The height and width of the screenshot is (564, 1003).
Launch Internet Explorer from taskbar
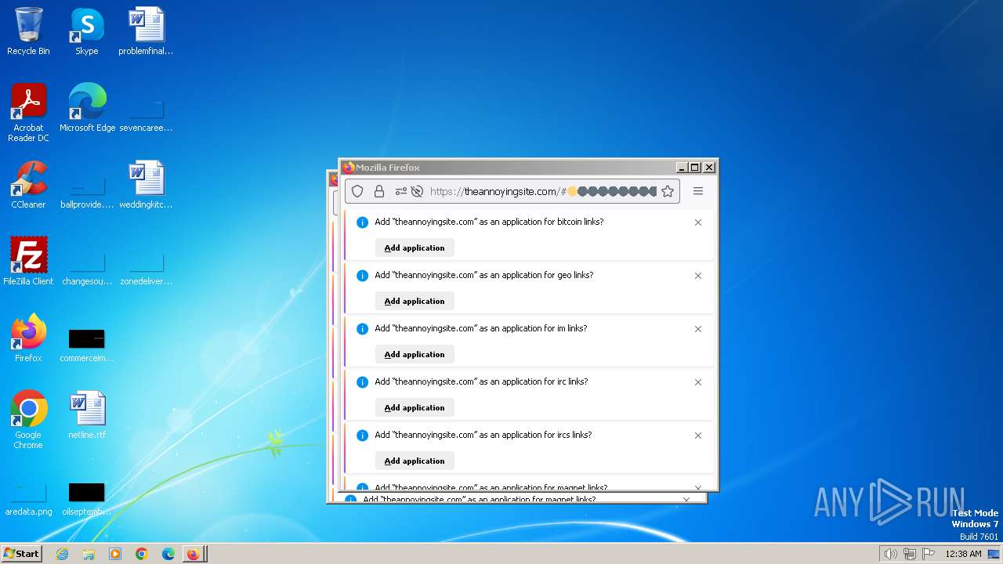pyautogui.click(x=62, y=554)
